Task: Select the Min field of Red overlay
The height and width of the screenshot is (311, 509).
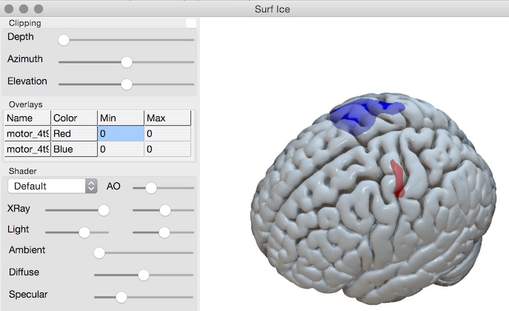Action: 120,133
